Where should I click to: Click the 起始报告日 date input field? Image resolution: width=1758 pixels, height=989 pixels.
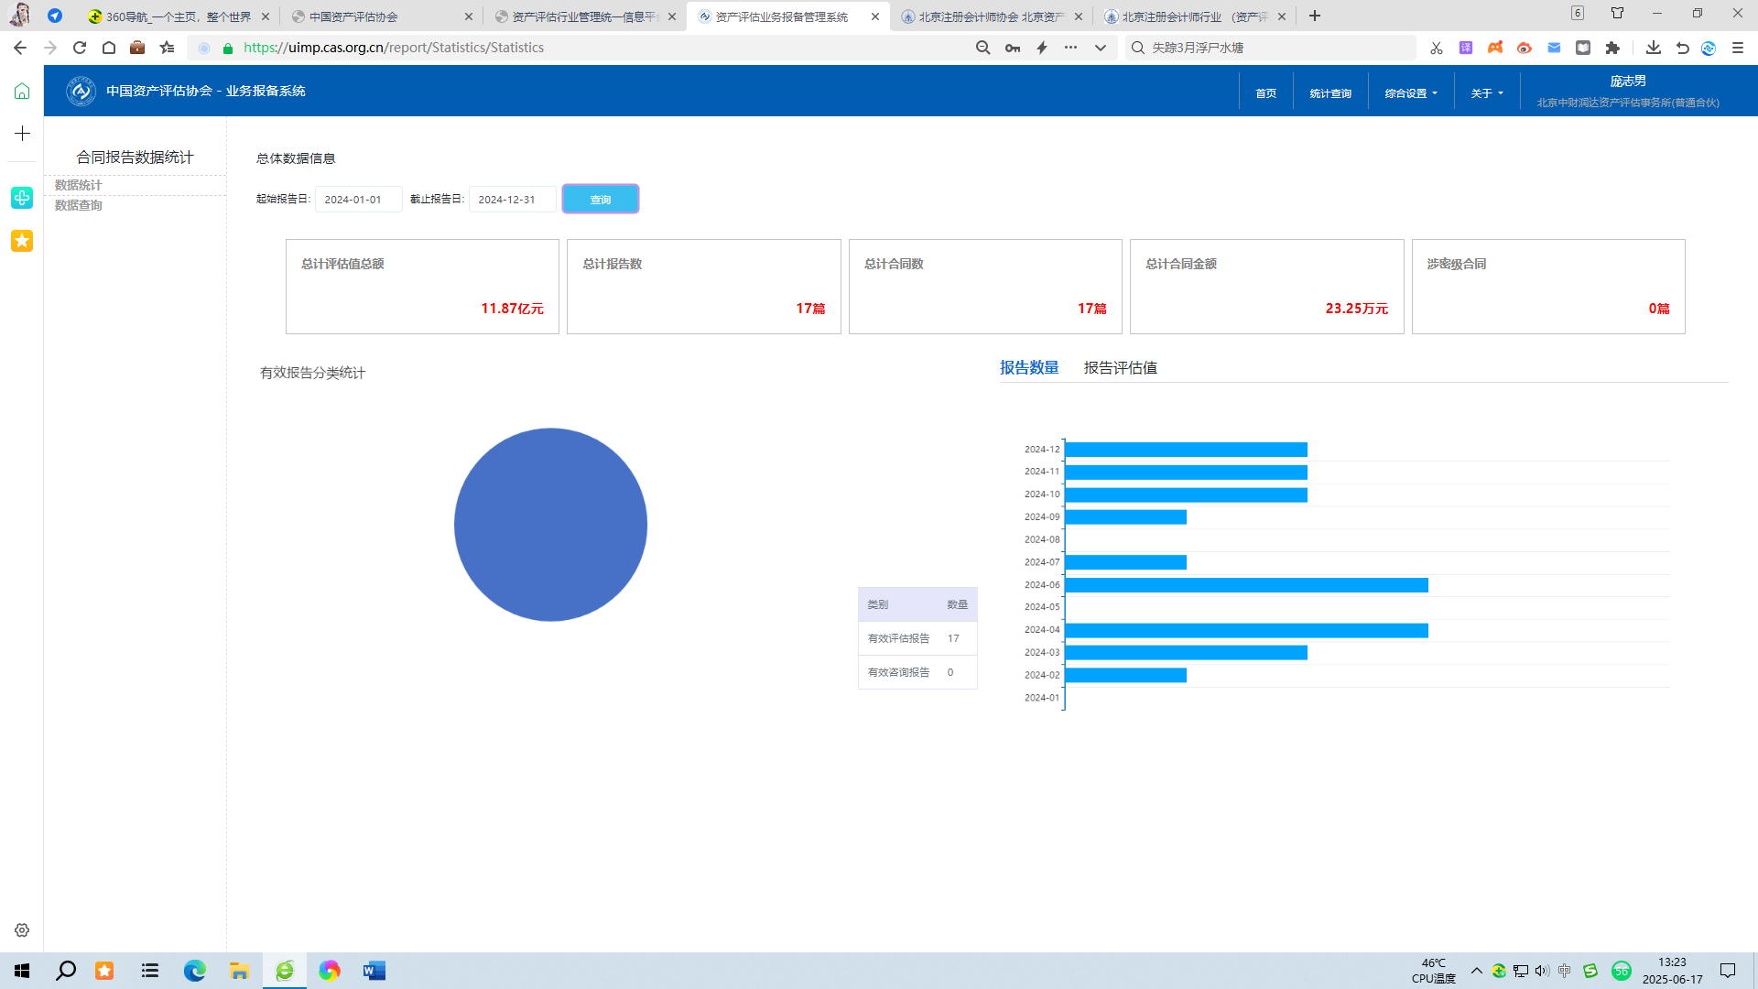click(x=358, y=200)
